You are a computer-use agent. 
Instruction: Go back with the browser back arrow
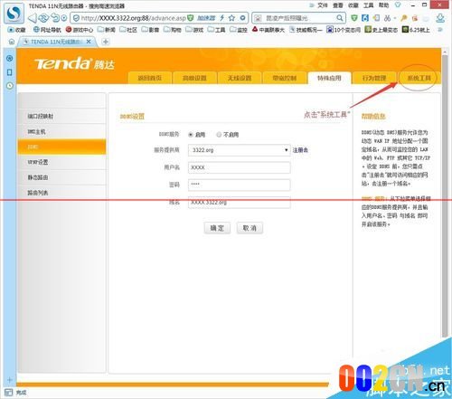click(x=33, y=18)
